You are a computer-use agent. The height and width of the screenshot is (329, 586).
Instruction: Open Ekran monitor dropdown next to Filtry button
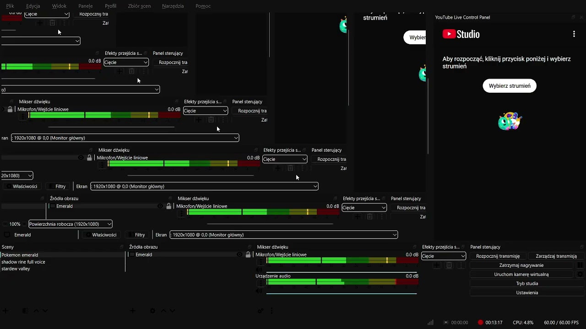click(x=283, y=235)
